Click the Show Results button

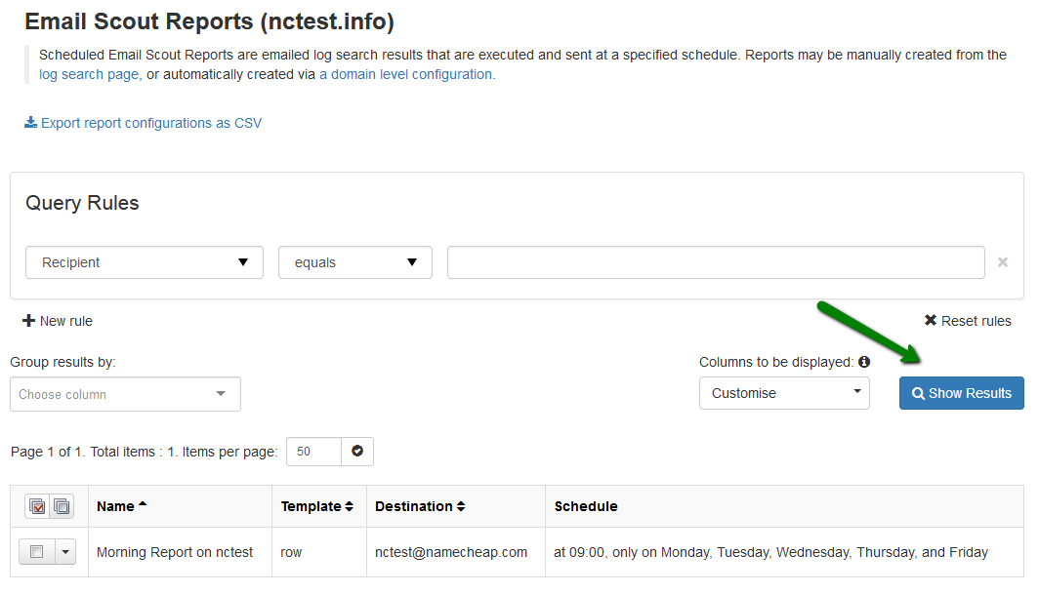[962, 393]
